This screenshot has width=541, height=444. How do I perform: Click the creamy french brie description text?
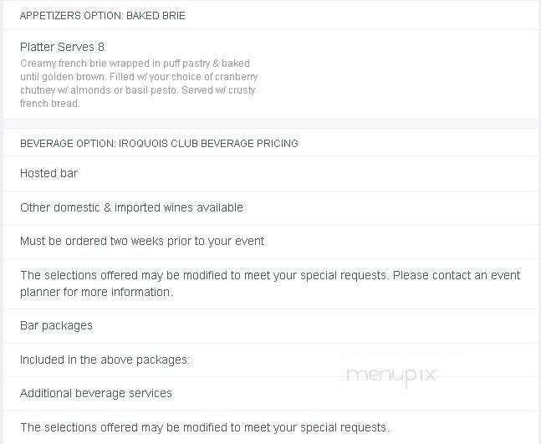pyautogui.click(x=139, y=83)
